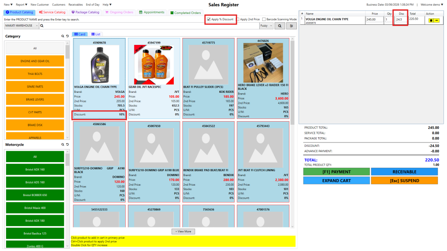Click the Motorcycle search magnifier icon

tap(63, 145)
